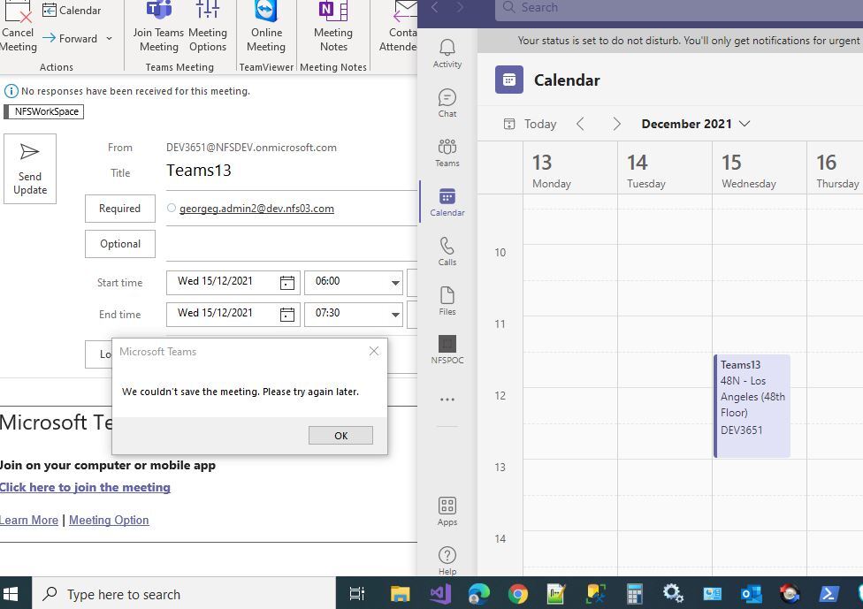Click Contact Attendees ribbon icon
This screenshot has width=863, height=609.
coord(399,27)
